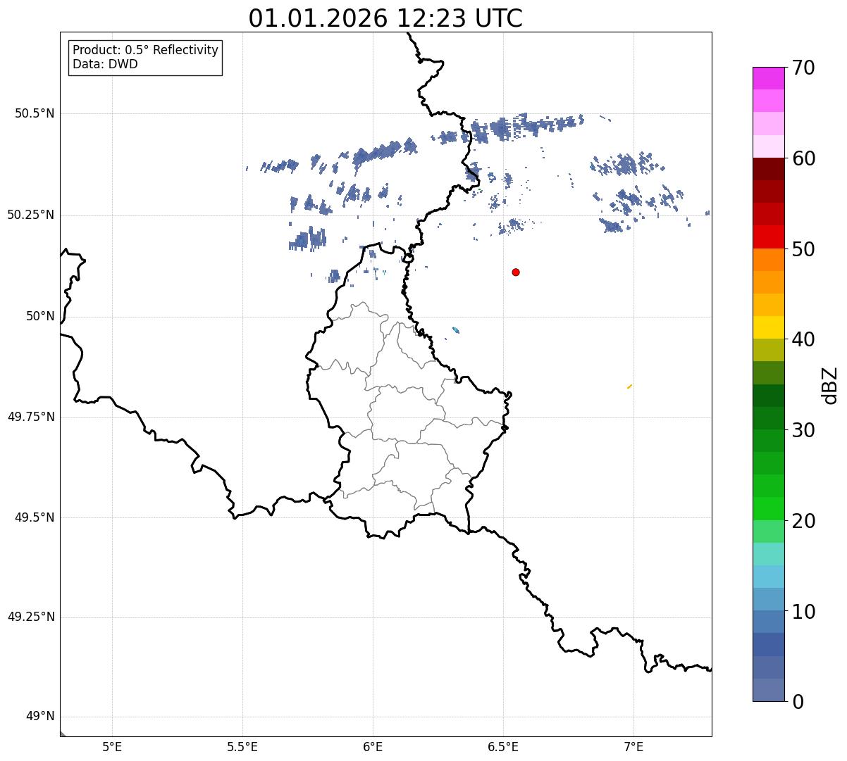Click the 49°N latitude label

click(x=40, y=716)
